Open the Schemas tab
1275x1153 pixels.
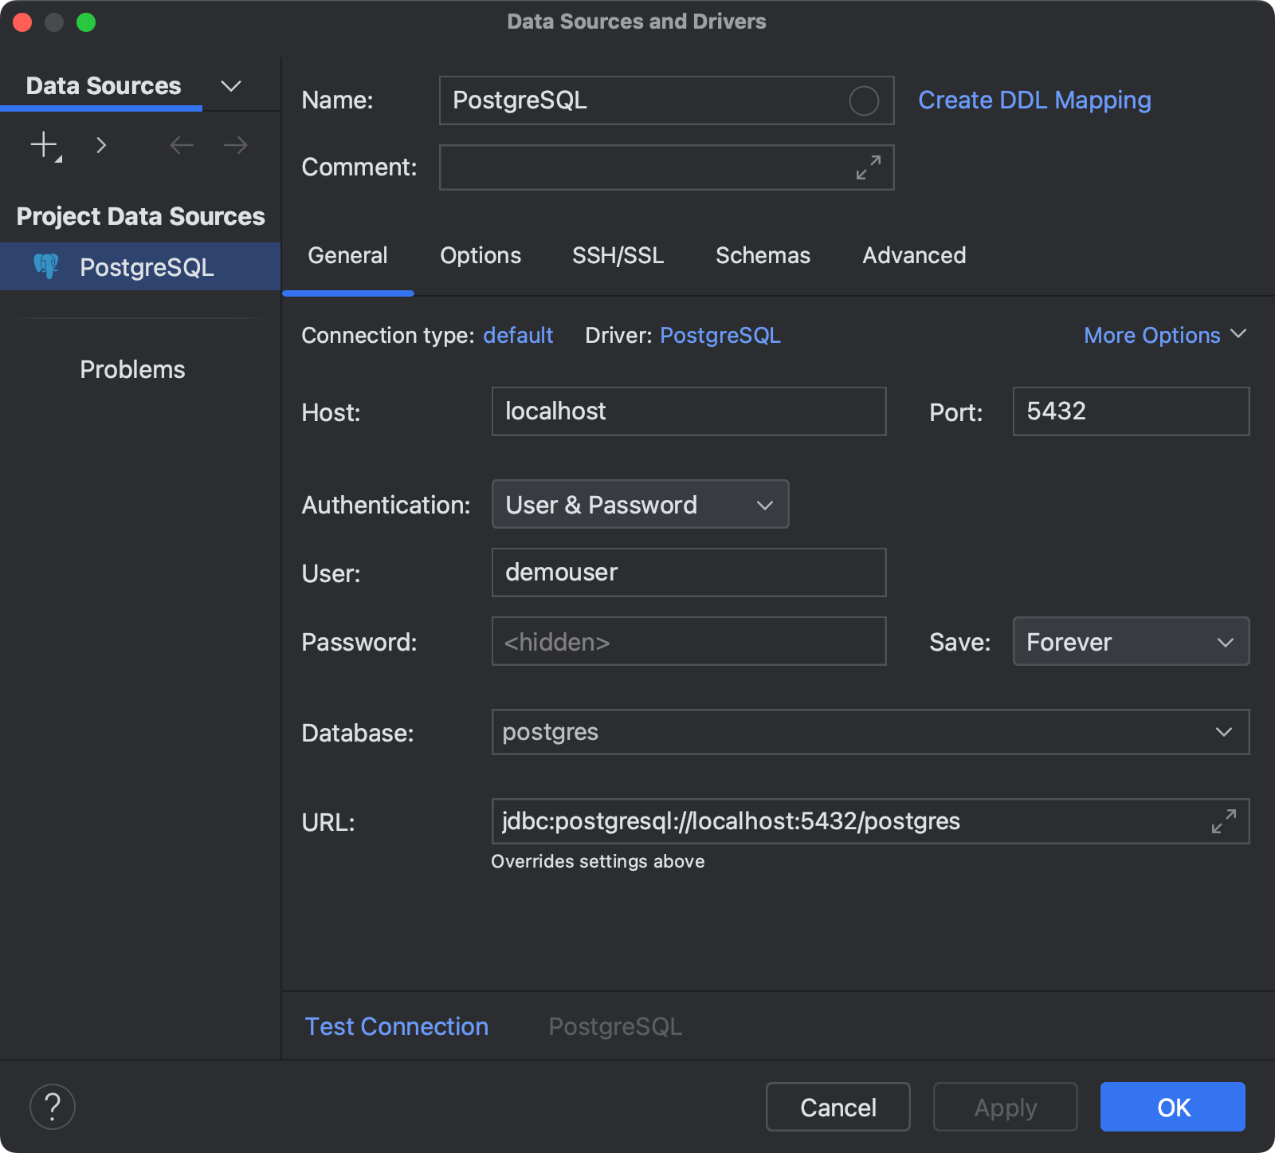coord(763,255)
